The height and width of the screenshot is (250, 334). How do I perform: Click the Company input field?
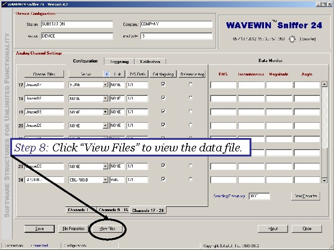[x=176, y=24]
